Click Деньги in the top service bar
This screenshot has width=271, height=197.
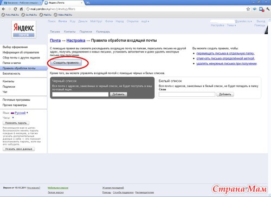83,21
